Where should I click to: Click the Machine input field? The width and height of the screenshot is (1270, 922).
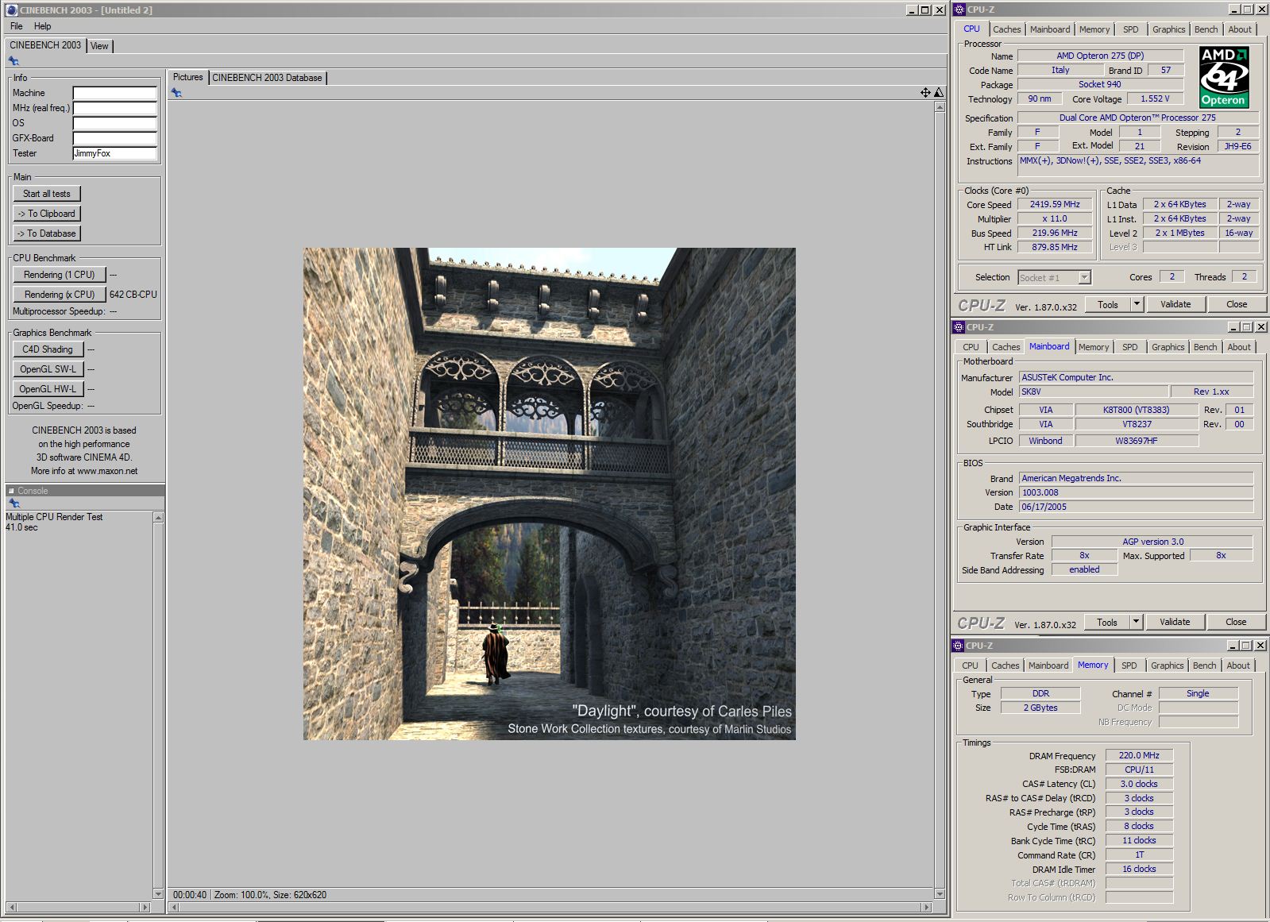(x=115, y=93)
